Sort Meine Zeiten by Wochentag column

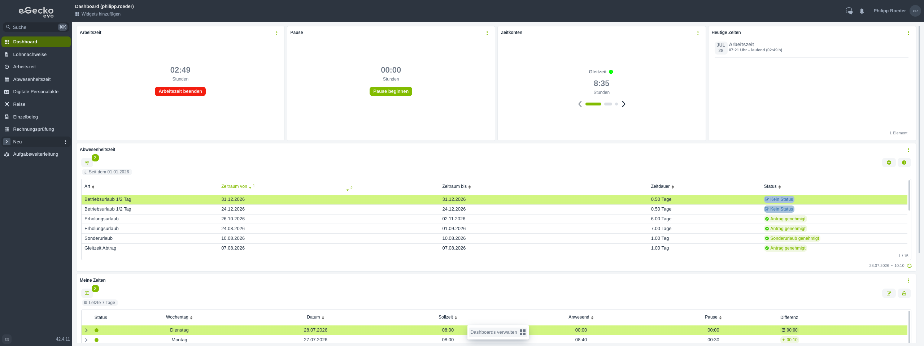(x=179, y=317)
